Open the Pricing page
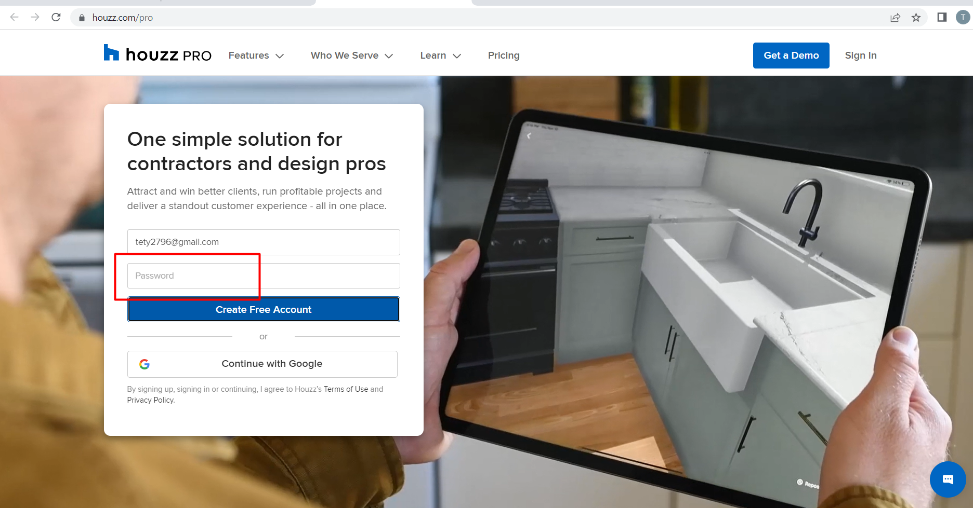 [x=504, y=56]
